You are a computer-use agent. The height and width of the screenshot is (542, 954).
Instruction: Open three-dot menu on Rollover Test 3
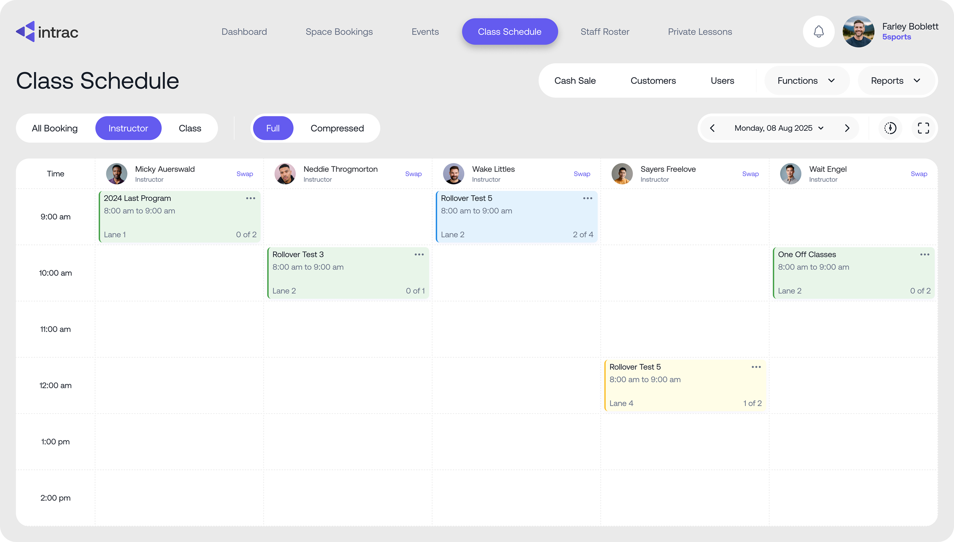pyautogui.click(x=419, y=255)
